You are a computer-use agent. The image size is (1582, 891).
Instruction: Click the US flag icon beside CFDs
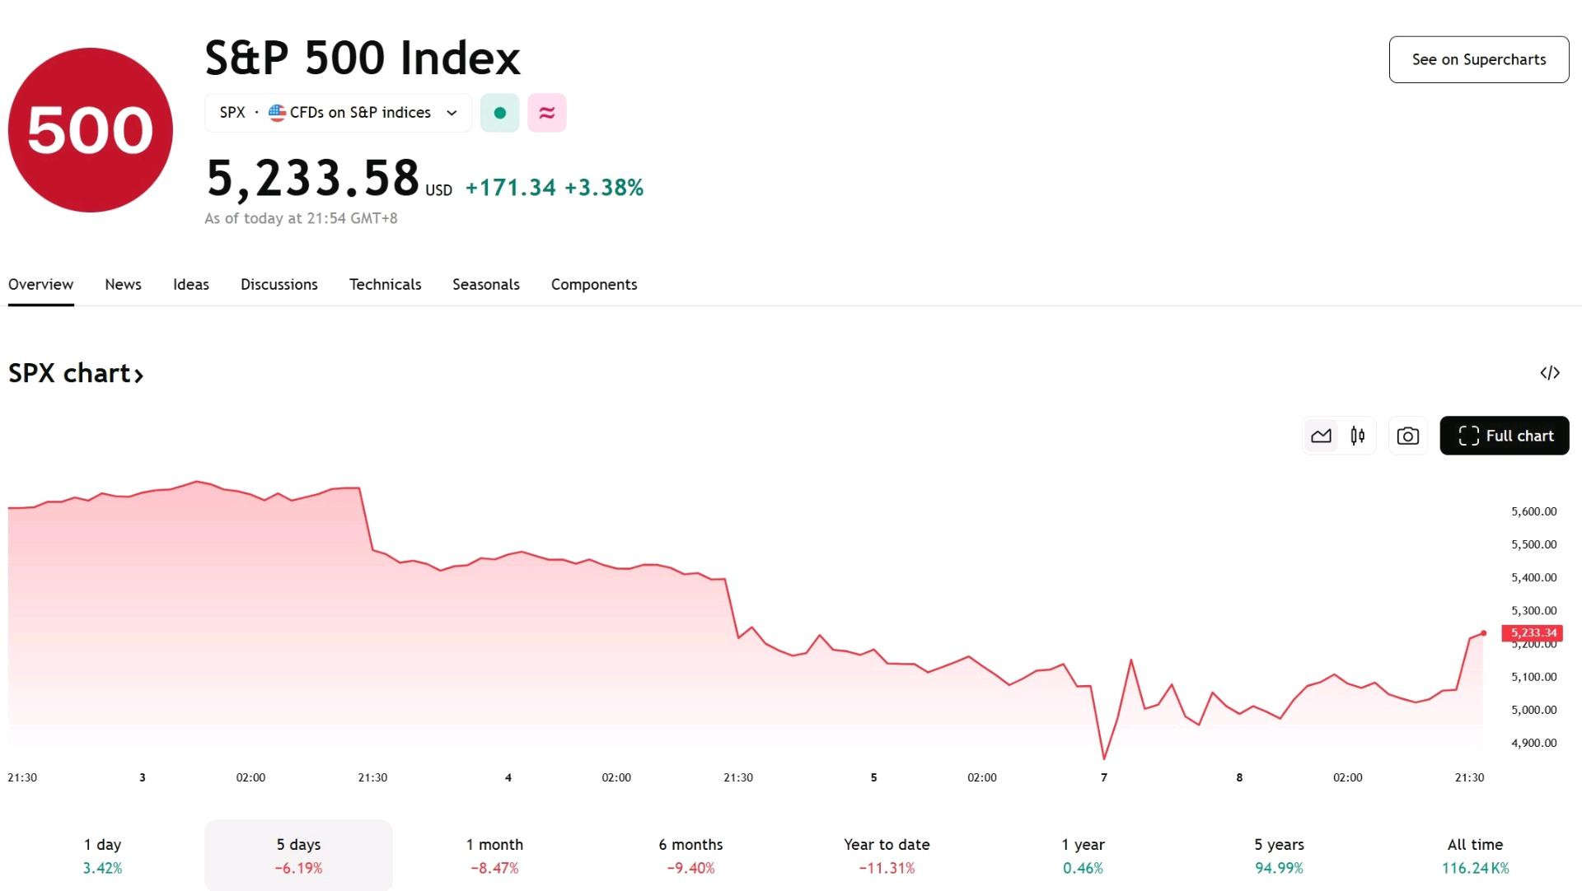(x=277, y=113)
